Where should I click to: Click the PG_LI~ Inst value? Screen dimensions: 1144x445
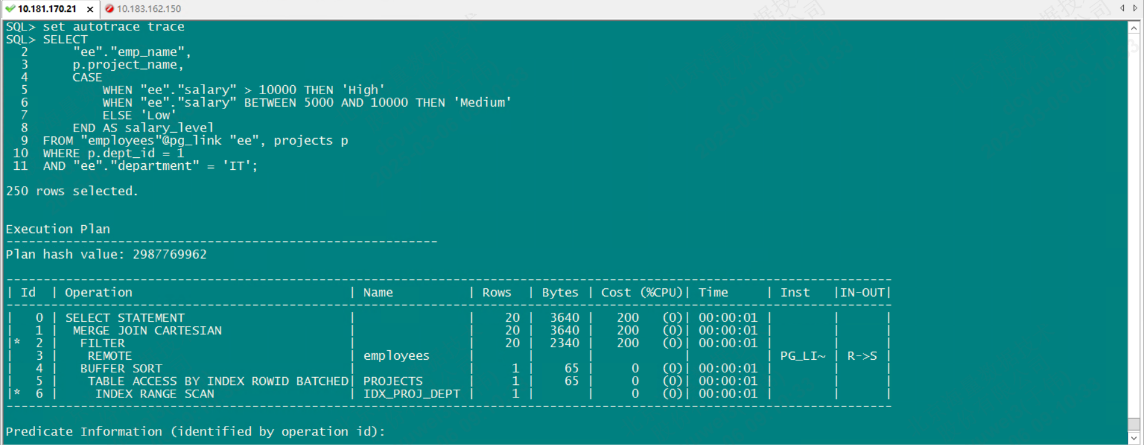pyautogui.click(x=803, y=356)
